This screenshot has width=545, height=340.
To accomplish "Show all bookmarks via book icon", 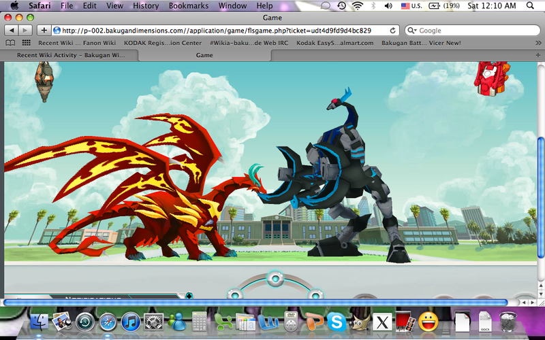I will click(x=11, y=43).
